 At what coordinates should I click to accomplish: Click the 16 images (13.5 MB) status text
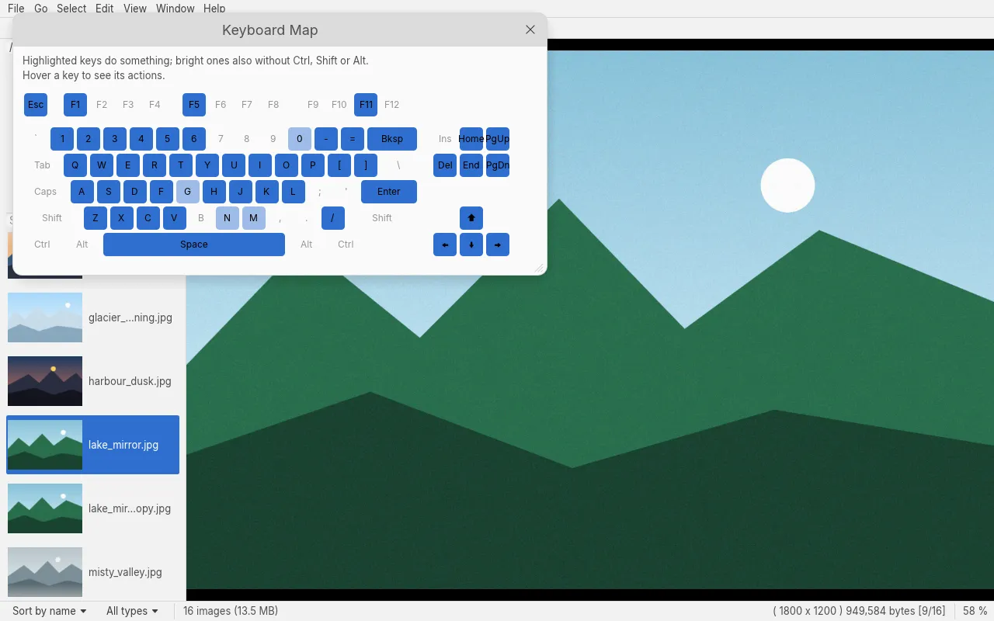(x=231, y=611)
